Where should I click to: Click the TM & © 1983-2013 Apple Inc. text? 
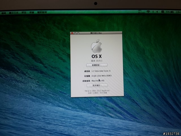[x=97, y=91]
